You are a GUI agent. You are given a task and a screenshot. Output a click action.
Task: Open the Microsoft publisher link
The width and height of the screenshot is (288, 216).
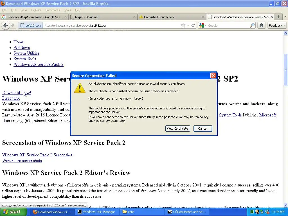point(267,115)
